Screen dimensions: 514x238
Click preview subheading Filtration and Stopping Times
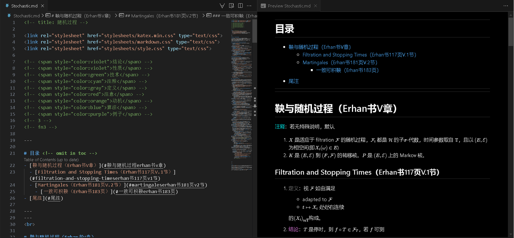click(357, 172)
